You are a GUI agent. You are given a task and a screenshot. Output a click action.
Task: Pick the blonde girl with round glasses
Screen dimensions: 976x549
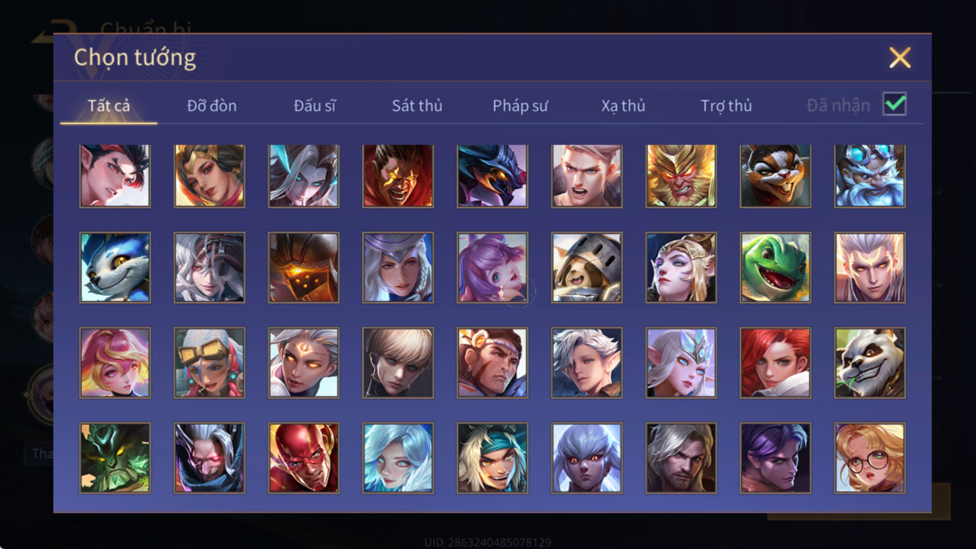[870, 458]
